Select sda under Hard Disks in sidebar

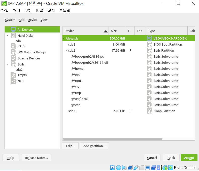coord(18,41)
